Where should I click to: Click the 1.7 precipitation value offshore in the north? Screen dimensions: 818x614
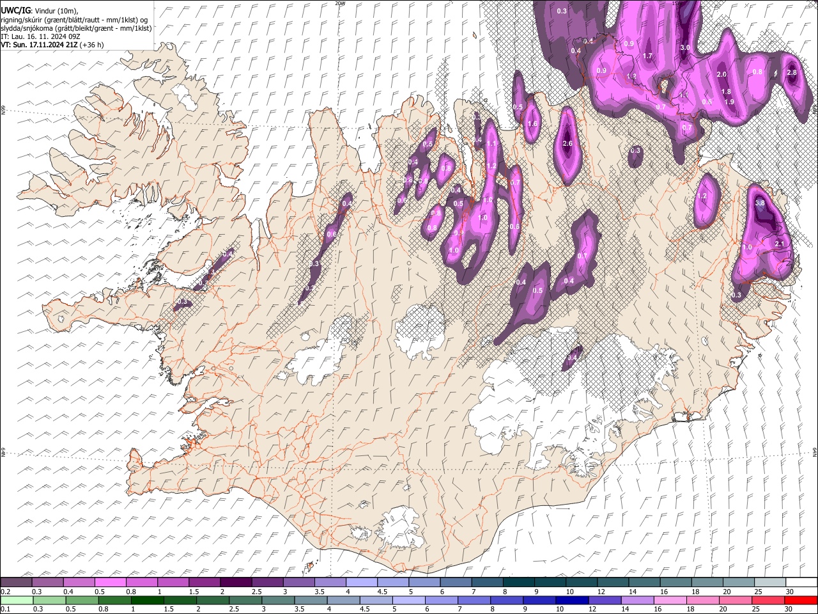pyautogui.click(x=647, y=56)
